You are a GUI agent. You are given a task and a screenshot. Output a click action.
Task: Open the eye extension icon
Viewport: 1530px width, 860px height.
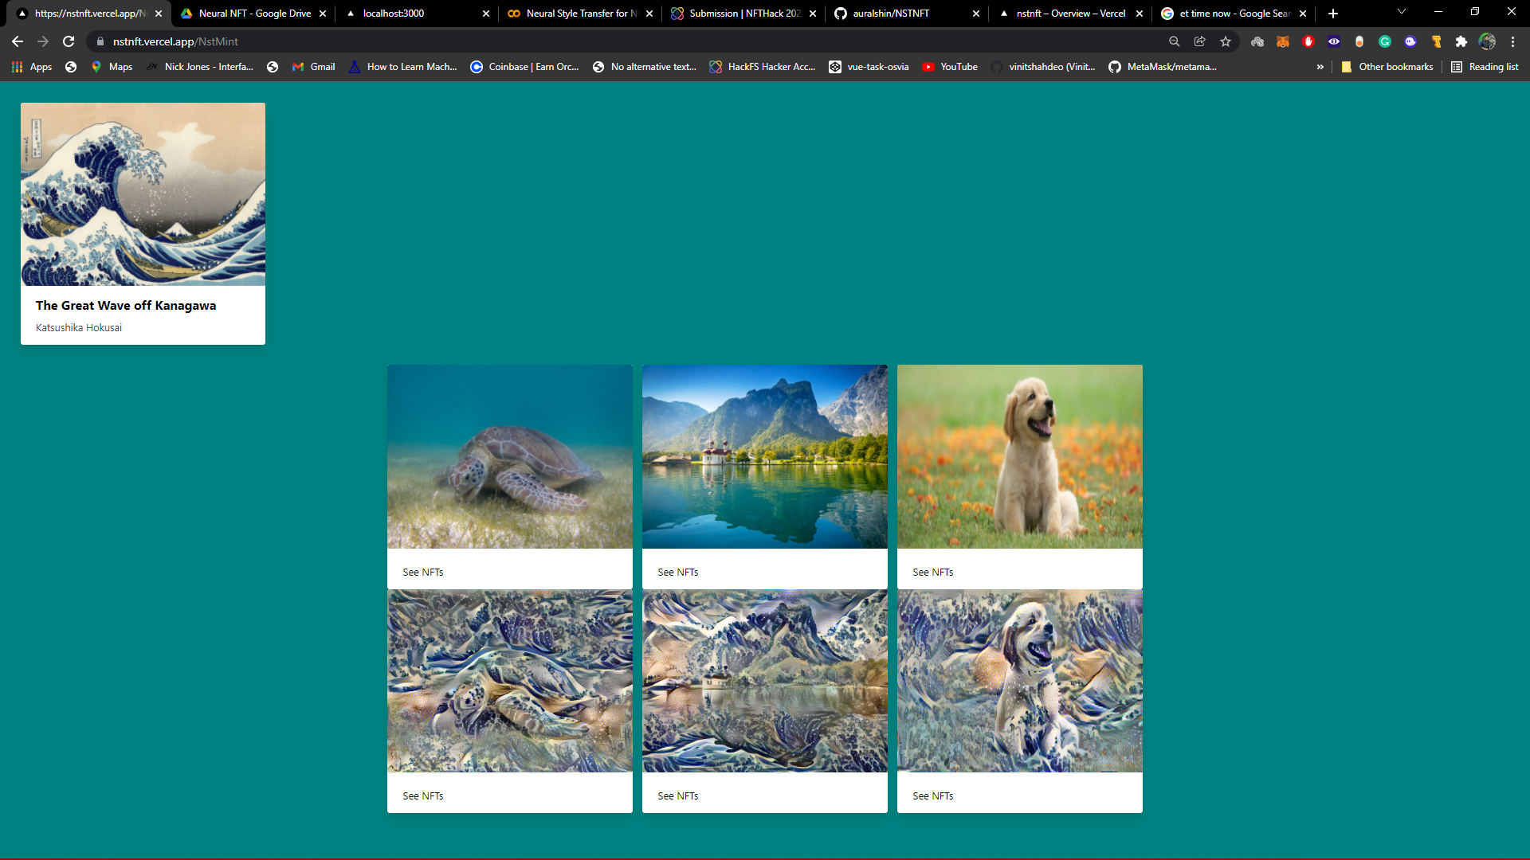pos(1334,41)
